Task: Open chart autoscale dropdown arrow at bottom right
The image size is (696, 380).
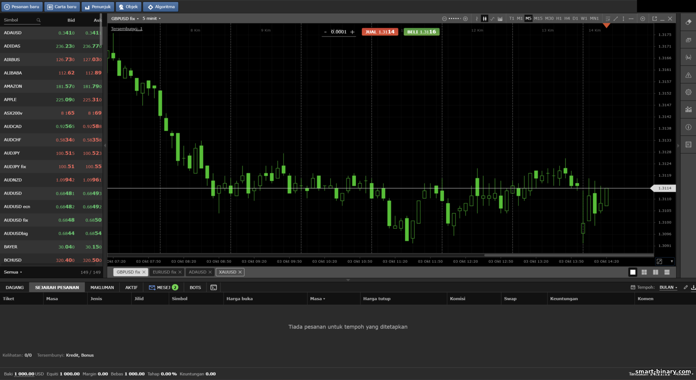Action: (x=671, y=261)
